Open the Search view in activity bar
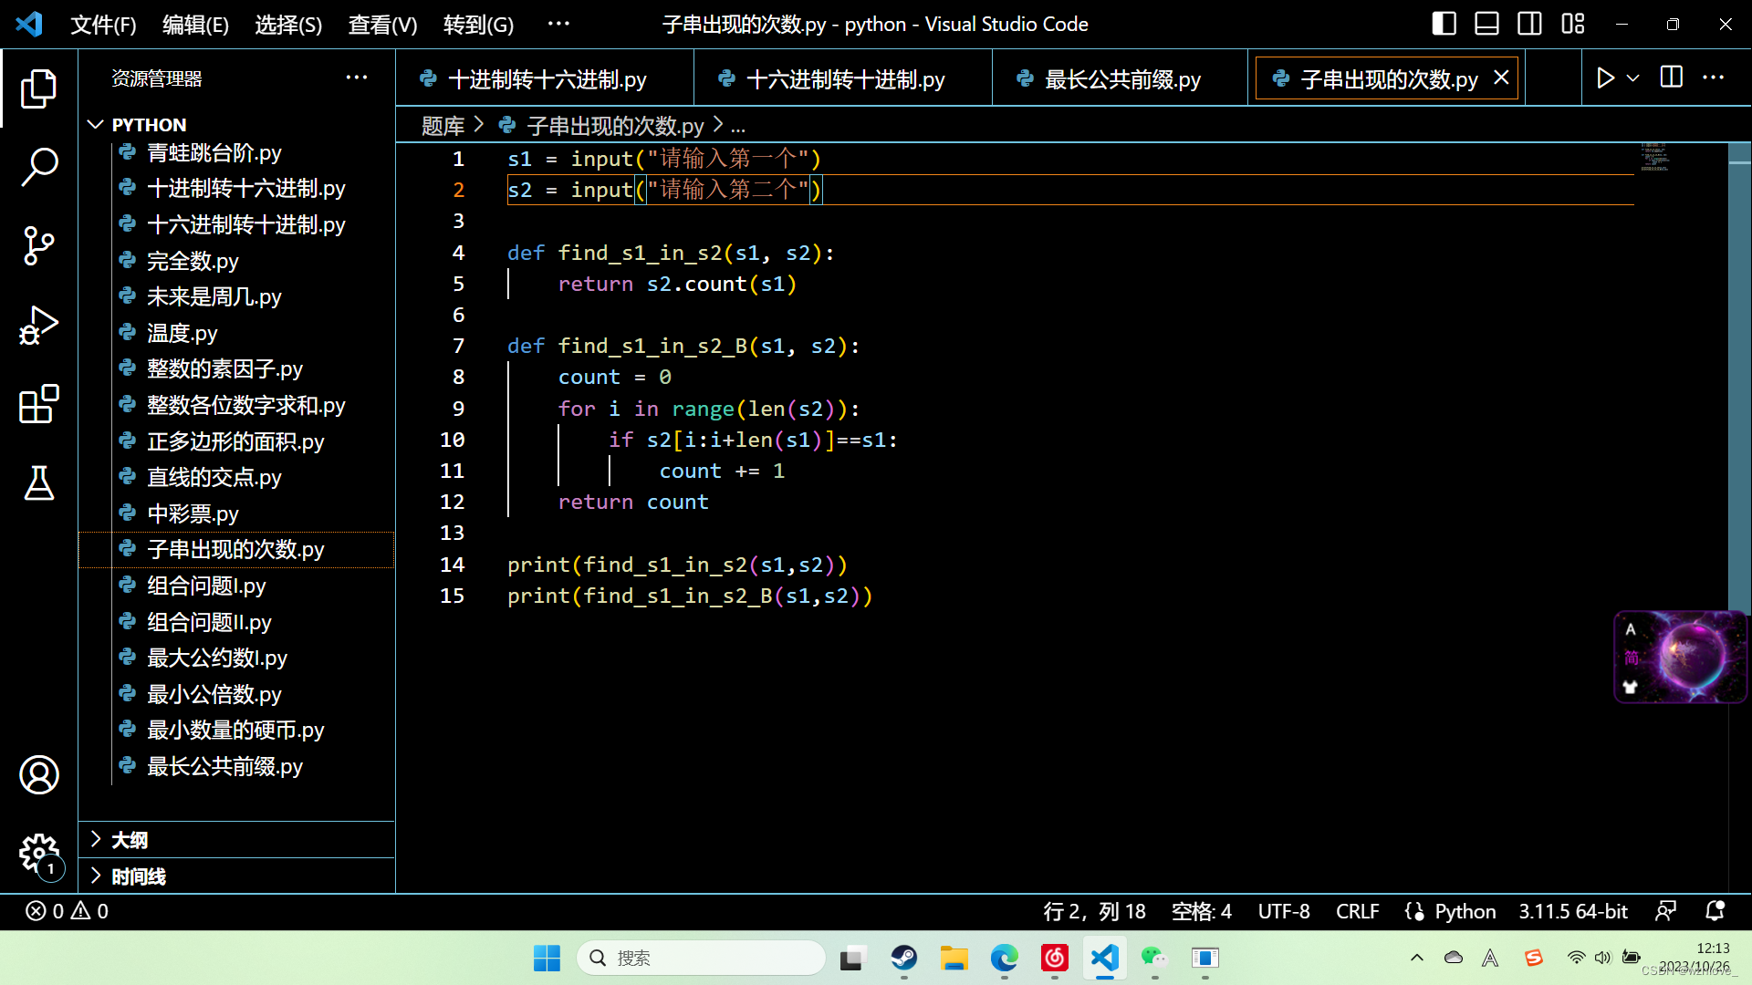Viewport: 1752px width, 985px height. tap(38, 167)
